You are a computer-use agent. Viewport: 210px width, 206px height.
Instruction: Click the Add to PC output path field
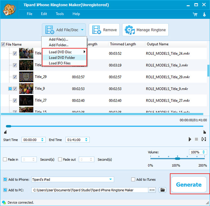pyautogui.click(x=90, y=190)
